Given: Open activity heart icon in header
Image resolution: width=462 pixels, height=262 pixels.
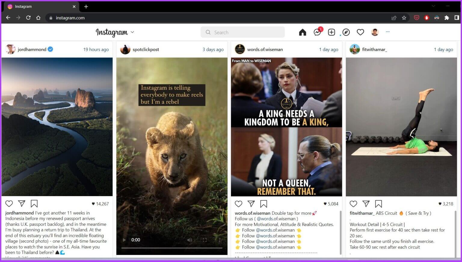Looking at the screenshot, I should click(360, 32).
